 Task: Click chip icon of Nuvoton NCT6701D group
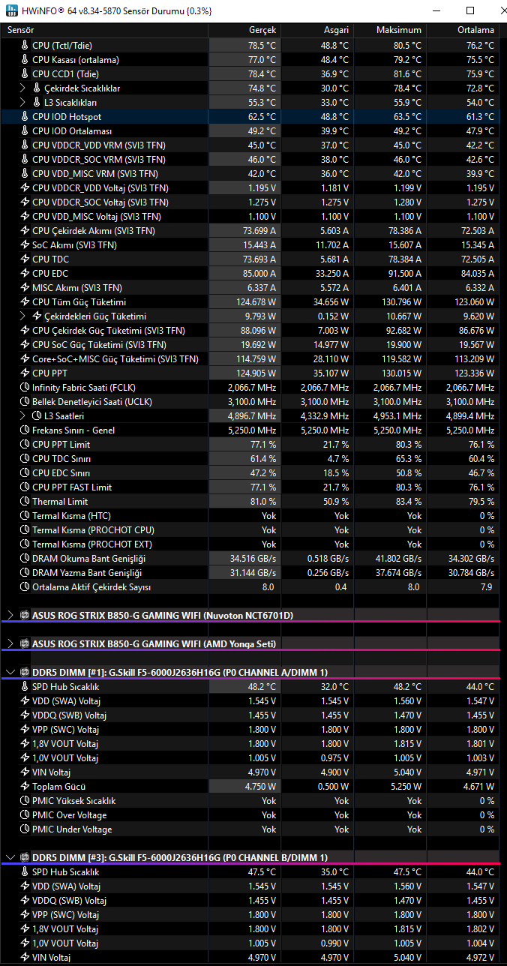point(25,615)
